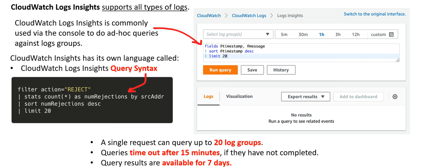Screen dimensions: 429x168
Task: Click the Add to dashboard button
Action: coord(358,96)
